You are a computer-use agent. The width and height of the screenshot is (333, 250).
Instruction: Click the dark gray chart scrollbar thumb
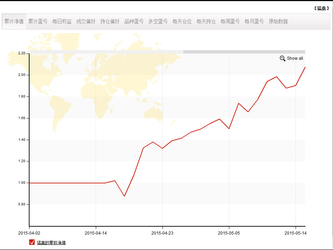click(x=244, y=52)
